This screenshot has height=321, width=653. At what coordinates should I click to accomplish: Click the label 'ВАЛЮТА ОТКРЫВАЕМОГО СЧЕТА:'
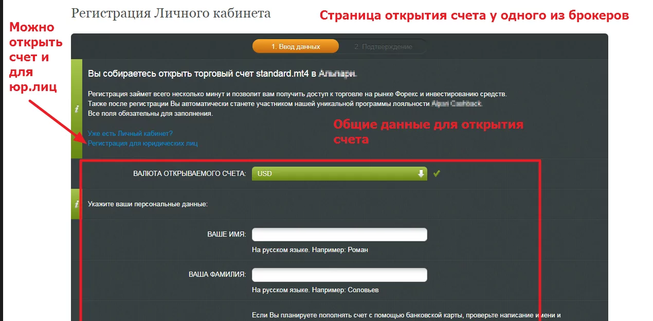(x=189, y=174)
